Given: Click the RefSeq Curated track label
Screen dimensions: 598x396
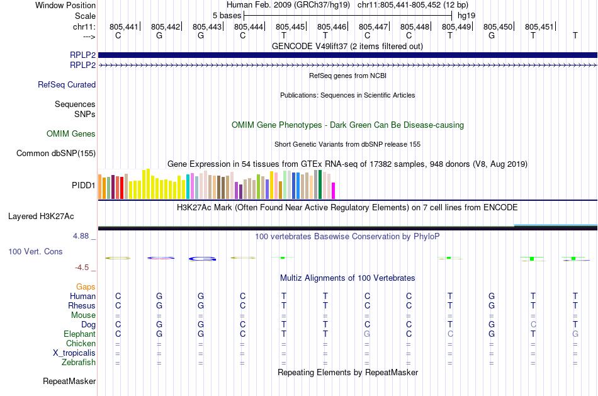Looking at the screenshot, I should tap(67, 85).
